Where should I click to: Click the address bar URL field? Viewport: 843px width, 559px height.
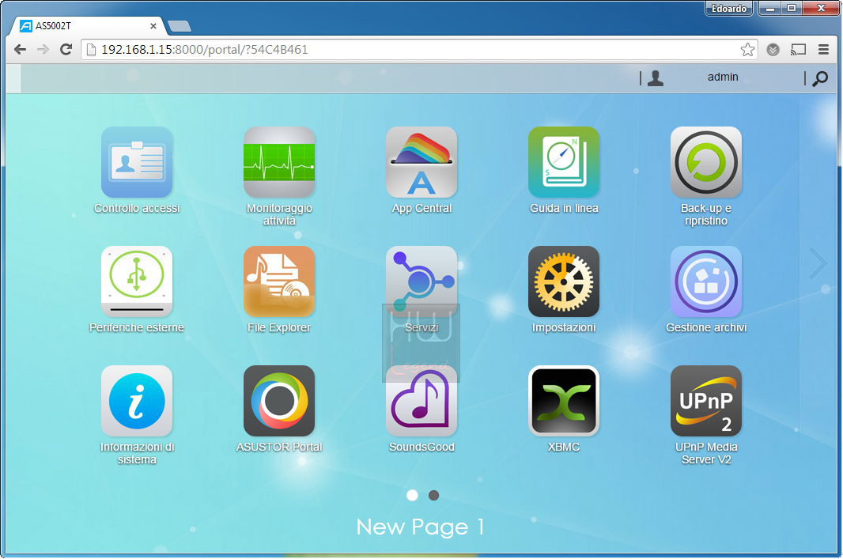pyautogui.click(x=419, y=50)
